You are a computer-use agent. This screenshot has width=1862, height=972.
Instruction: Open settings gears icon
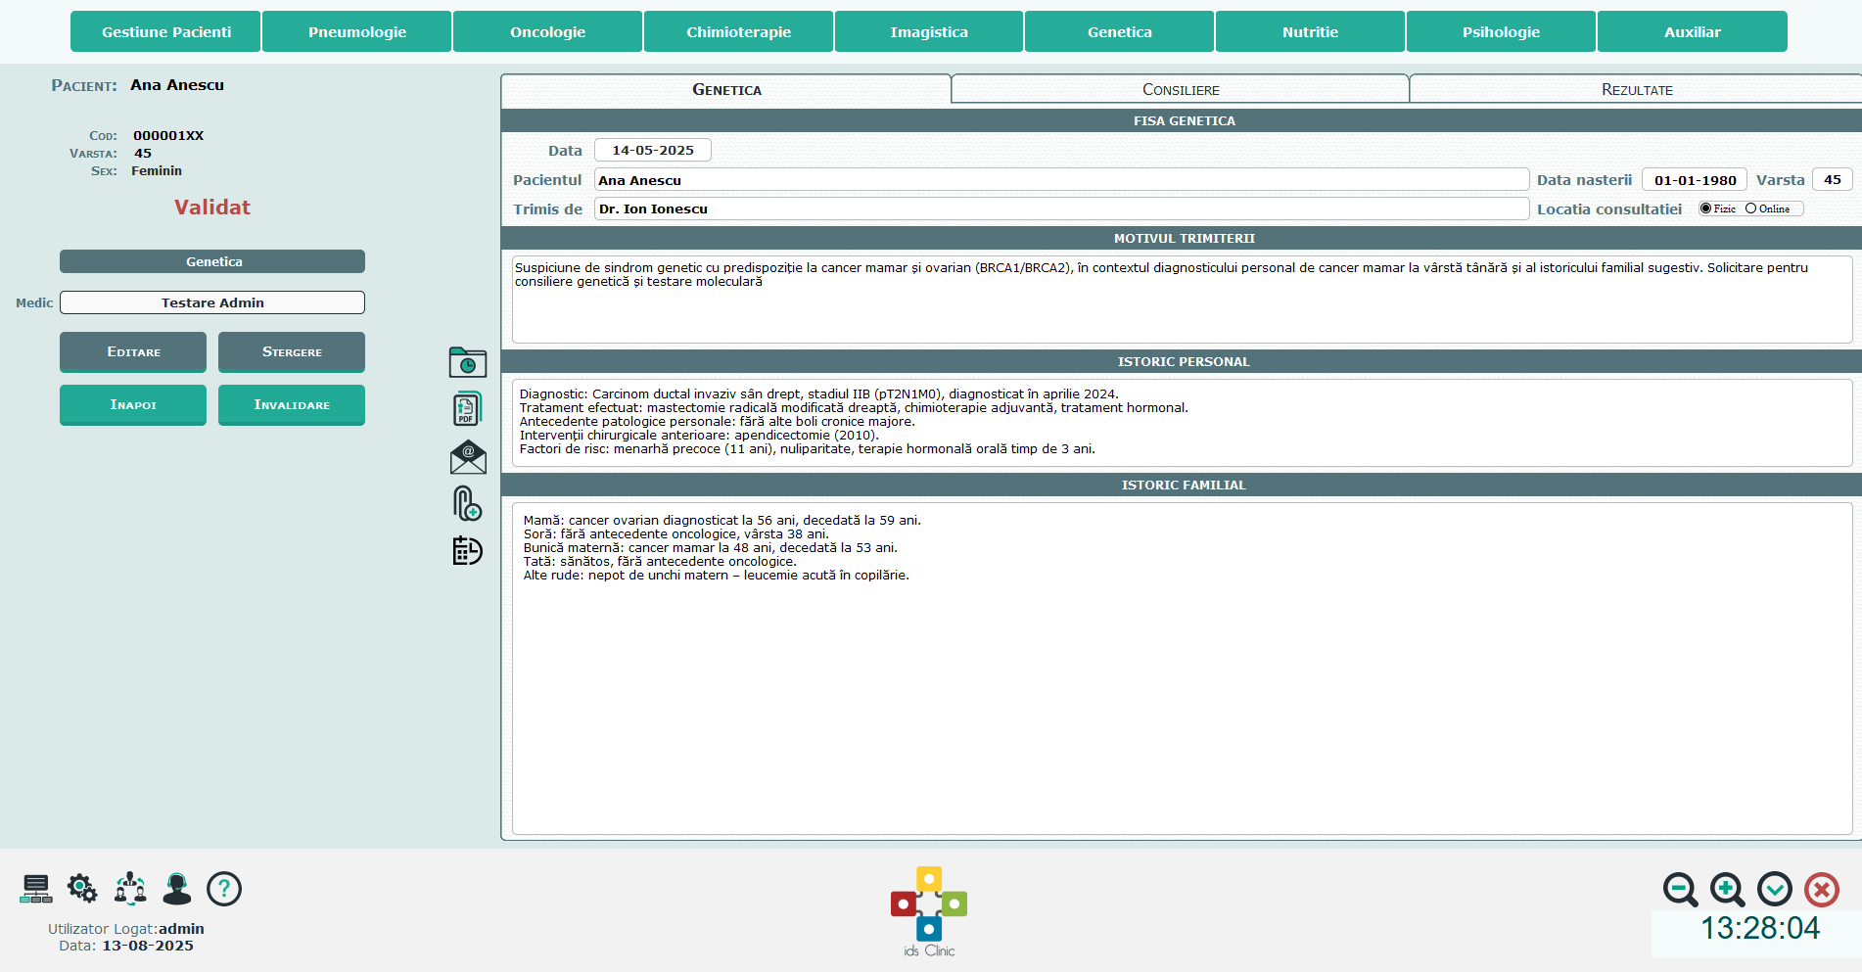pyautogui.click(x=82, y=889)
